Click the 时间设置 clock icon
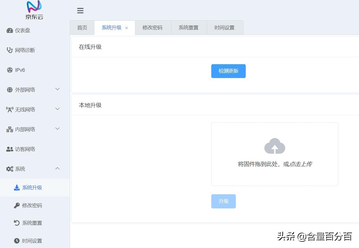The image size is (359, 248). coord(17,241)
